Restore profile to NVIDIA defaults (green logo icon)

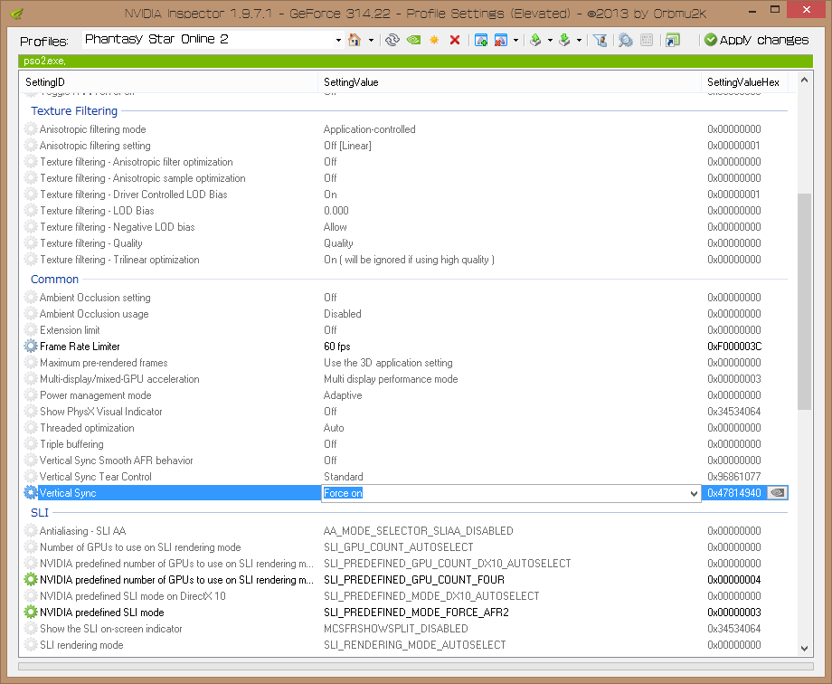pos(413,40)
